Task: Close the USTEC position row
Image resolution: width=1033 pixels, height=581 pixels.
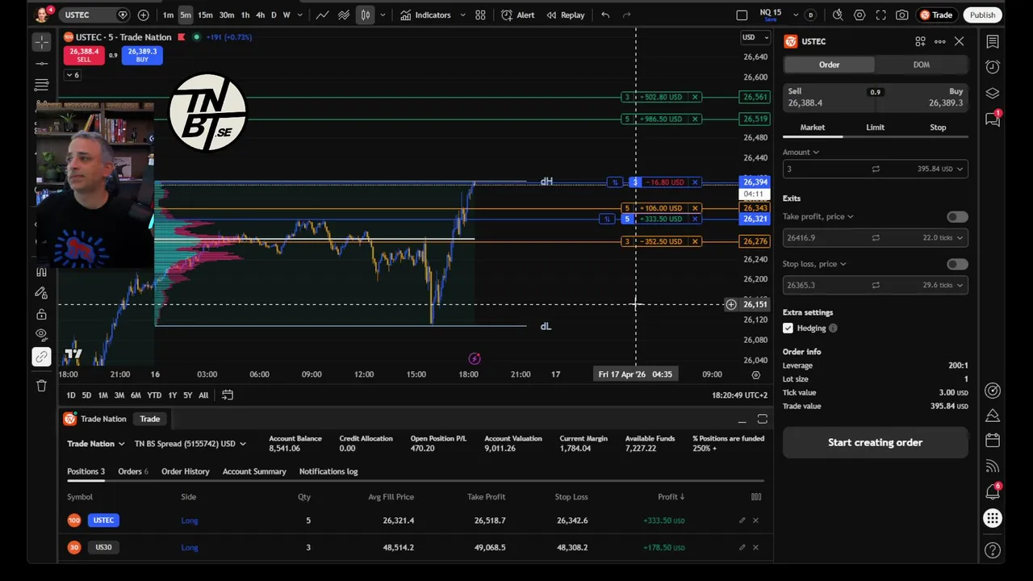Action: tap(755, 520)
